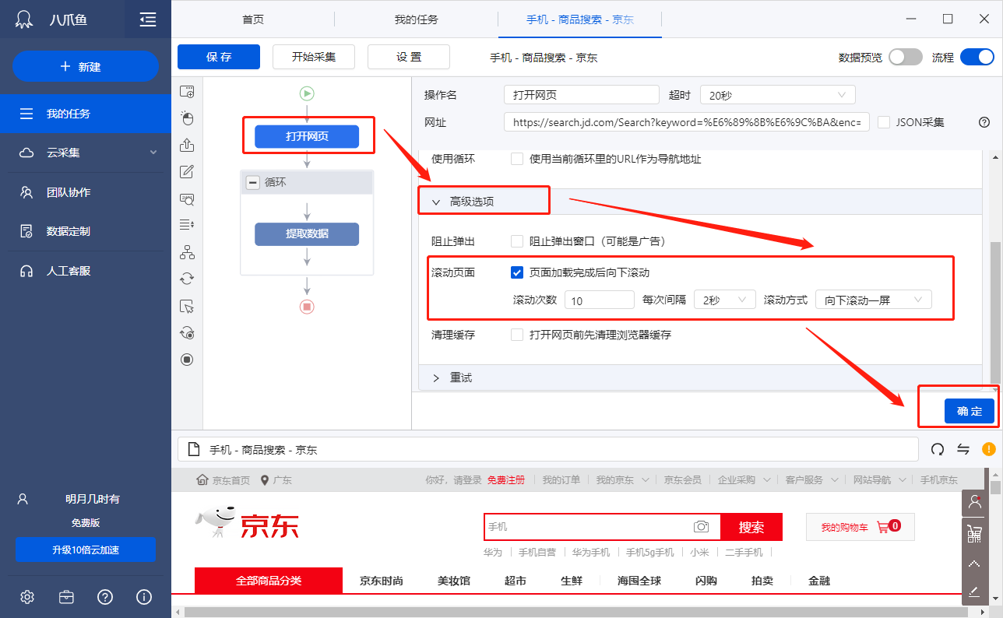Select the captcha recognition magnifier tool icon
The width and height of the screenshot is (1003, 618).
pos(187,199)
